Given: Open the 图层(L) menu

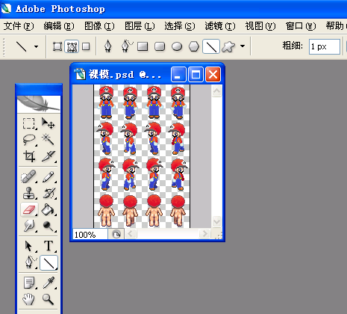Looking at the screenshot, I should click(x=140, y=26).
